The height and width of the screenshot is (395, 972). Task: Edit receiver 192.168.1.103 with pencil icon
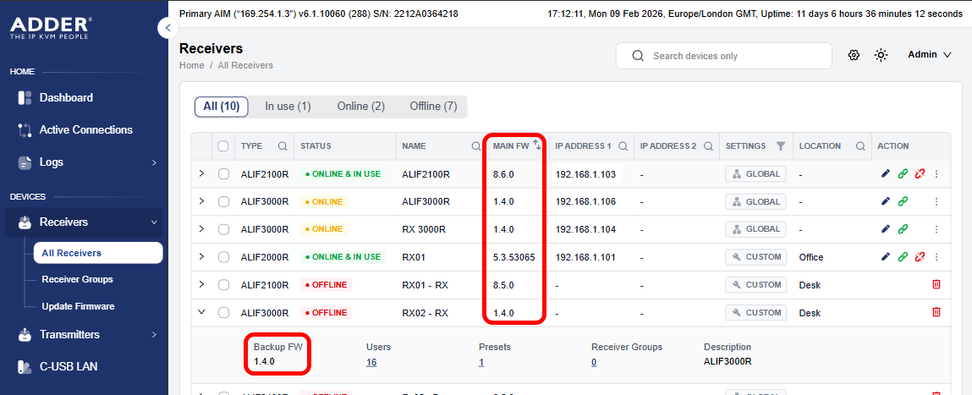point(886,173)
